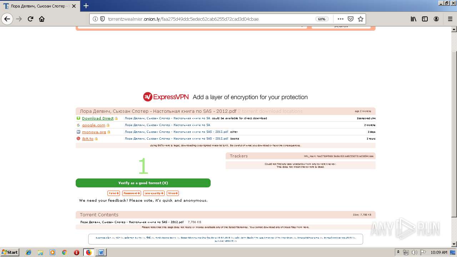Click the info_hash text in Trackers
This screenshot has width=457, height=257.
pyautogui.click(x=338, y=156)
